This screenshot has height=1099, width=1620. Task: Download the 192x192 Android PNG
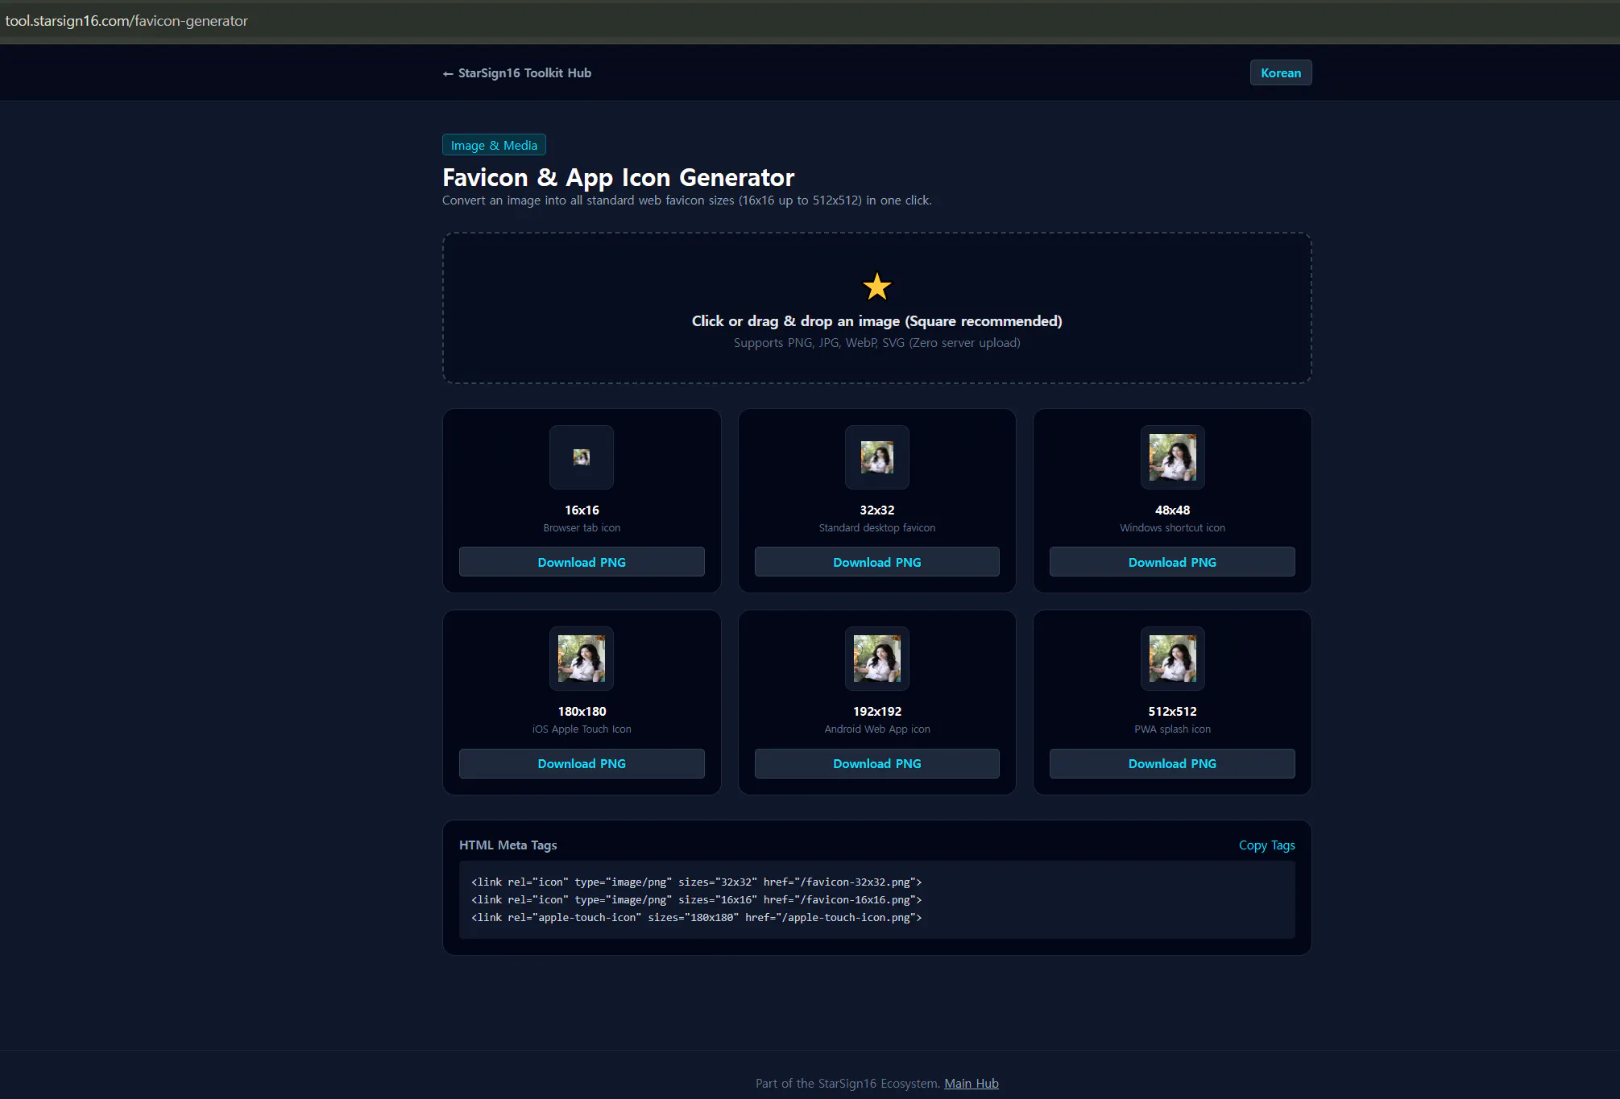click(876, 763)
